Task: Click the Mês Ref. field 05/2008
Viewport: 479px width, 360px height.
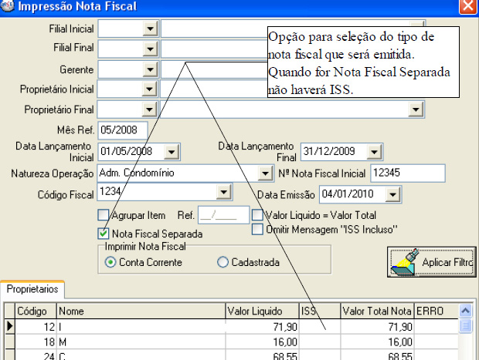Action: [x=123, y=130]
